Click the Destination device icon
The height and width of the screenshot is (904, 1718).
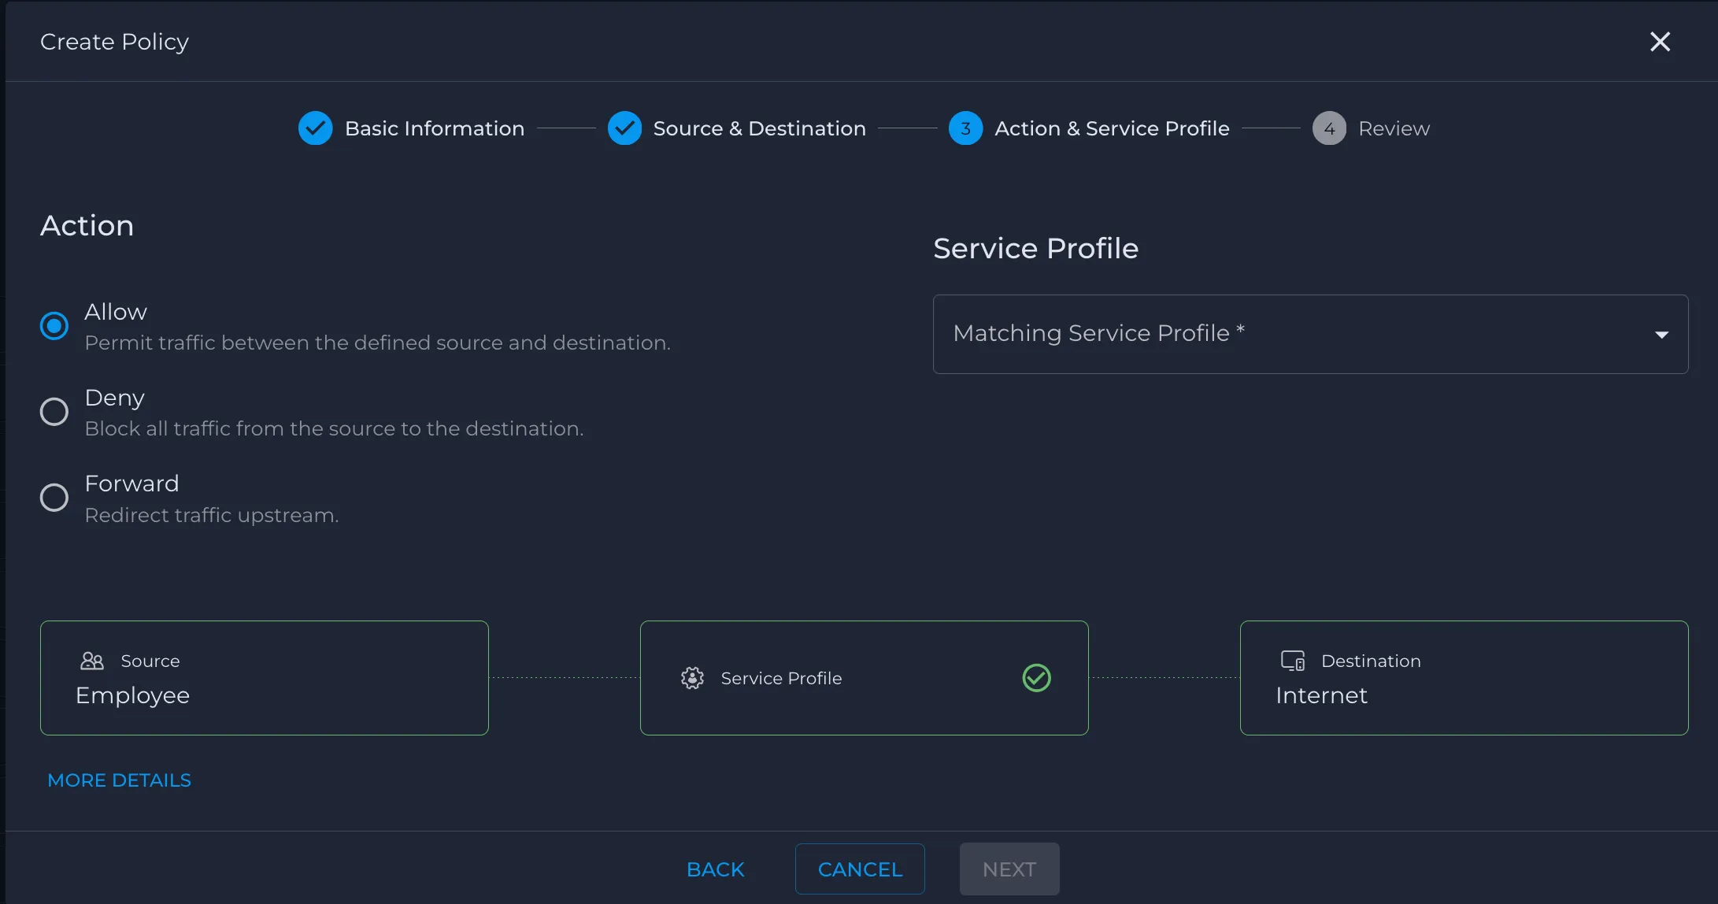click(x=1293, y=661)
